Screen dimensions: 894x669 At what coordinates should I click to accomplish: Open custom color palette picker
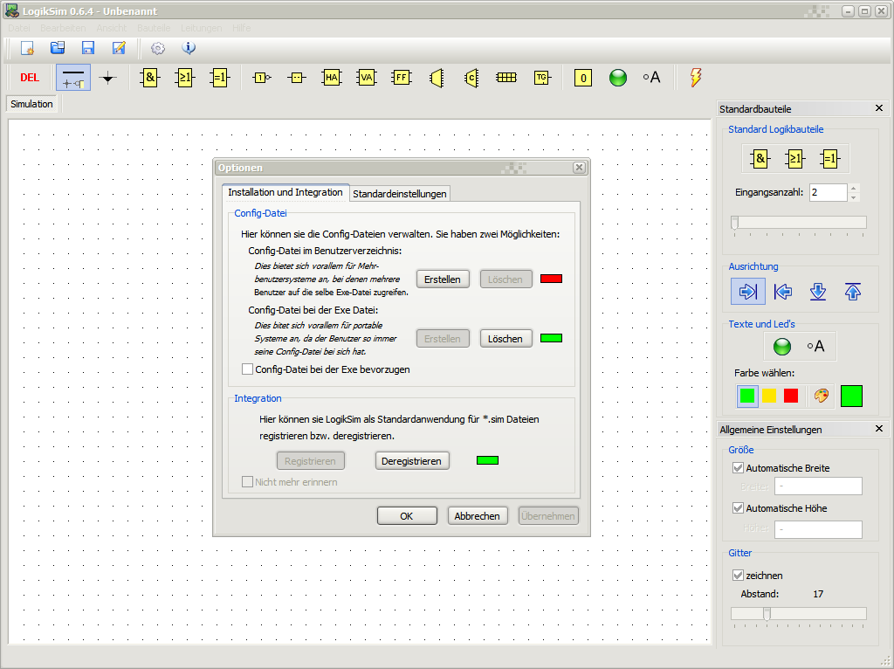(x=821, y=396)
